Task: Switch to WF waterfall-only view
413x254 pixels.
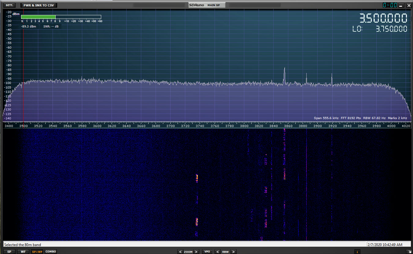Action: click(23, 252)
